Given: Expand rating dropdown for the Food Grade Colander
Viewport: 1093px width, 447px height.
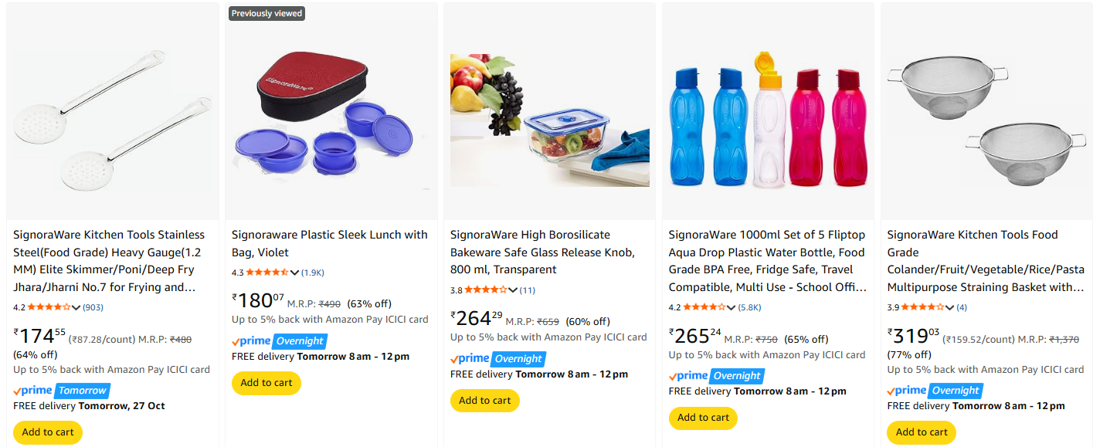Looking at the screenshot, I should click(x=950, y=307).
